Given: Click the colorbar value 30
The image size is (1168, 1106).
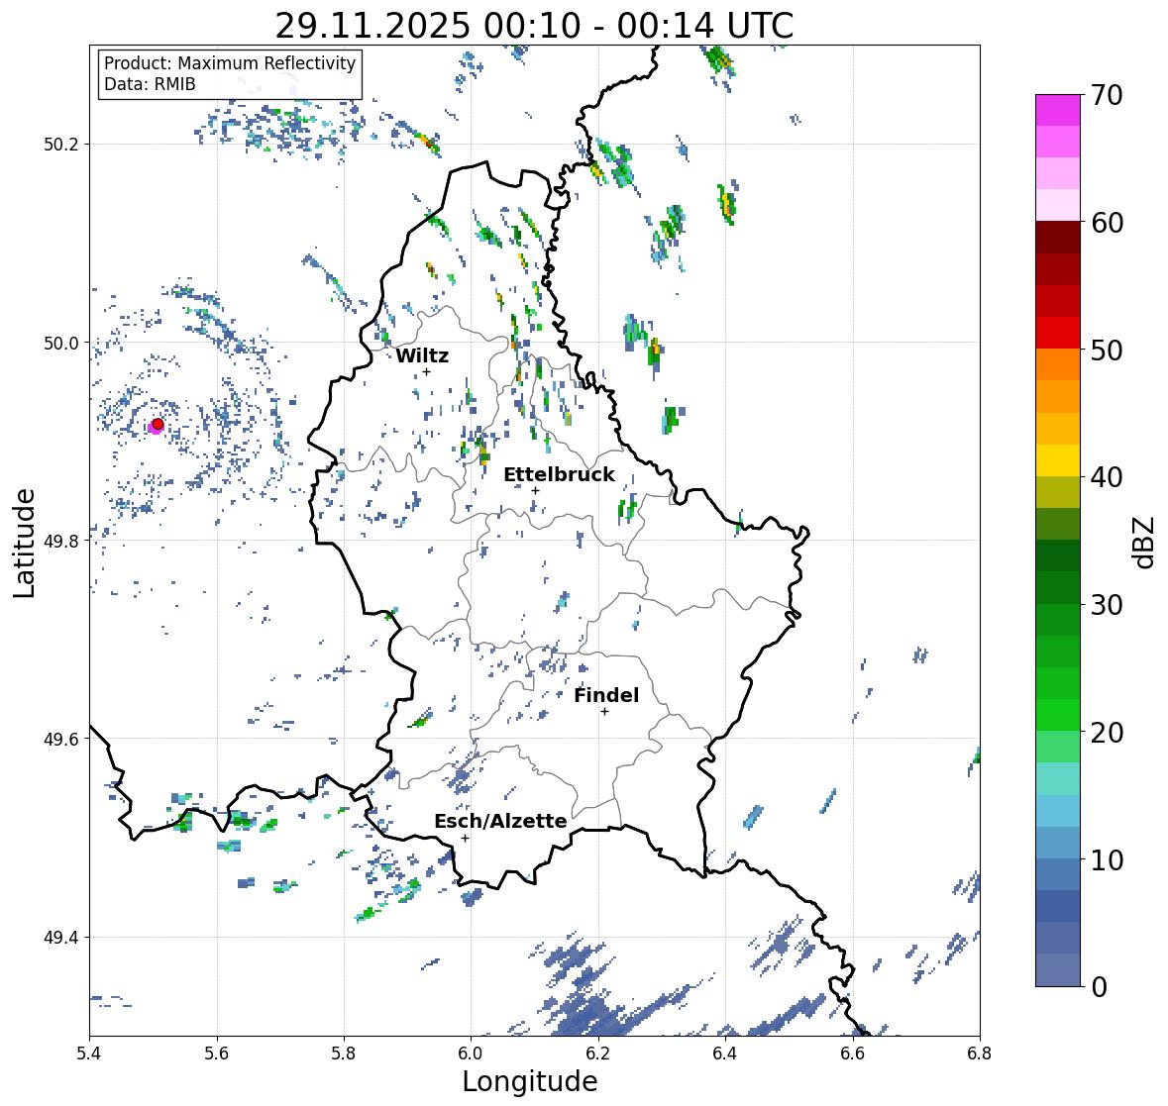Looking at the screenshot, I should coord(1107,605).
